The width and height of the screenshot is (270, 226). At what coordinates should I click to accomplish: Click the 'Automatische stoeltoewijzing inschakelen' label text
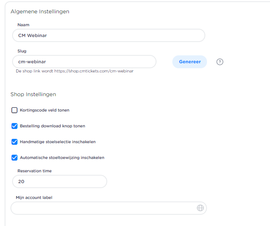62,158
